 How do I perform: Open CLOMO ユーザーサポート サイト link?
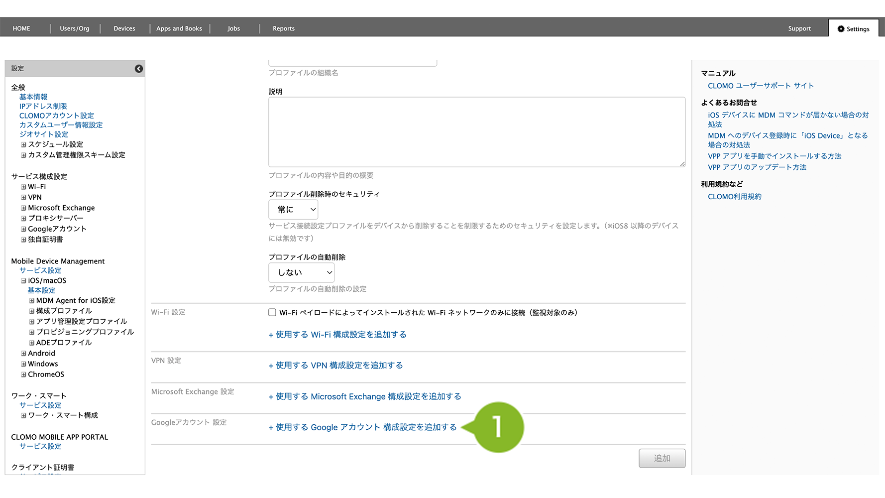pyautogui.click(x=761, y=86)
